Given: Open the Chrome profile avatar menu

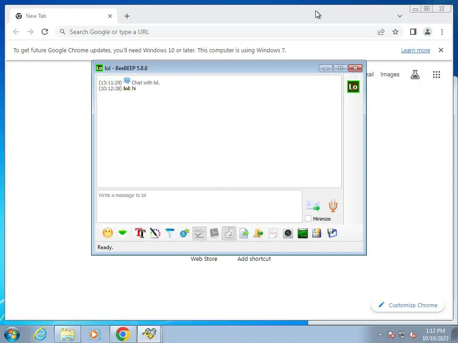Looking at the screenshot, I should click(x=427, y=32).
